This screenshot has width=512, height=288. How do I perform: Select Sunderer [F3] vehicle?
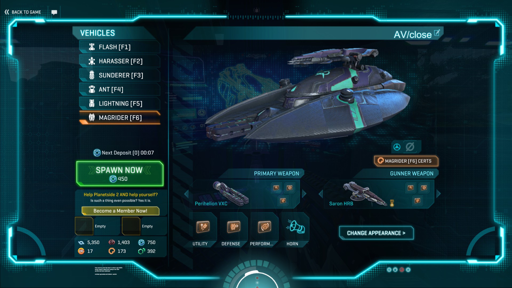pos(120,75)
